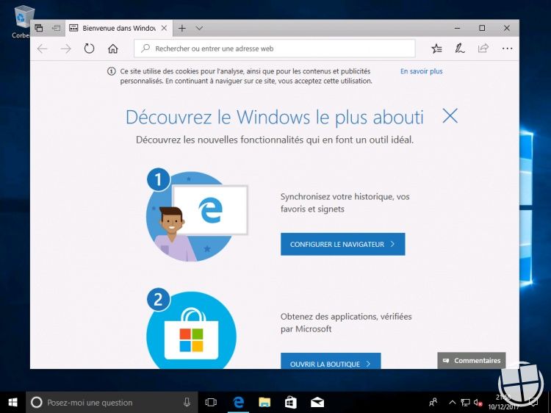Open Task View in the taskbar
This screenshot has width=551, height=413.
click(x=211, y=402)
